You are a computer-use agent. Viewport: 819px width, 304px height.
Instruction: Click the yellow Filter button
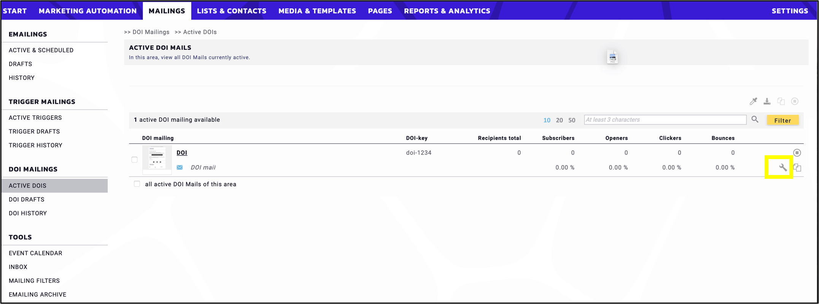[x=782, y=120]
